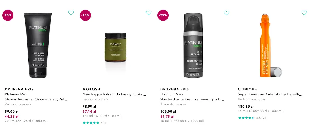Screen dimensions: 311x133
Task: Add Shower Refresher gel to wishlist heart
Action: pyautogui.click(x=71, y=13)
